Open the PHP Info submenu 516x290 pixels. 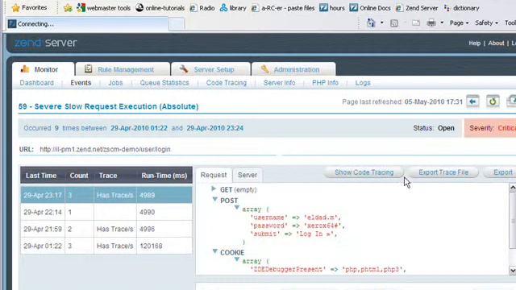325,83
